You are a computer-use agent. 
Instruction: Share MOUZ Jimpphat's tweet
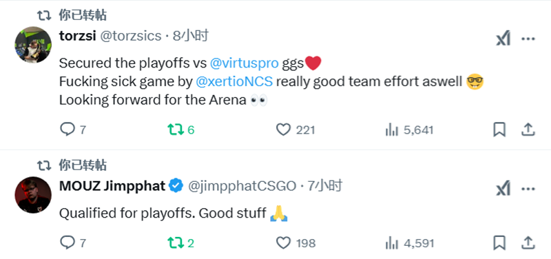(528, 242)
